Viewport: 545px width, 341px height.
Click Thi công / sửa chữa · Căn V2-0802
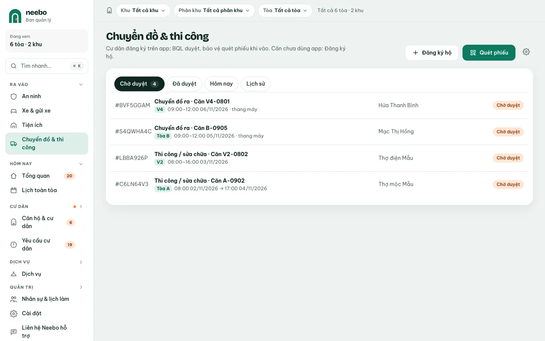(201, 154)
